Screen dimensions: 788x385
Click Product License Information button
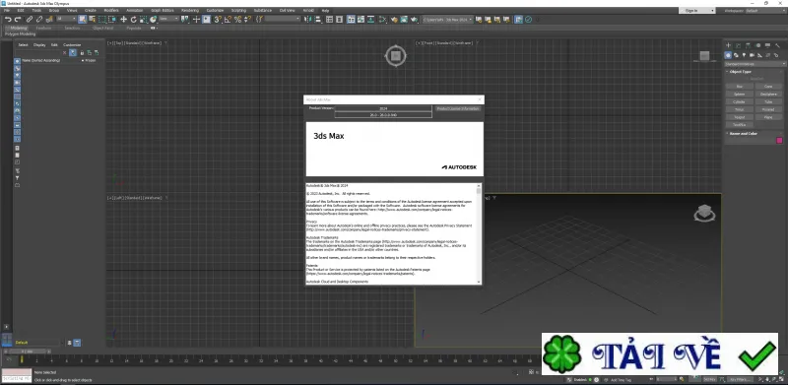[x=458, y=108]
